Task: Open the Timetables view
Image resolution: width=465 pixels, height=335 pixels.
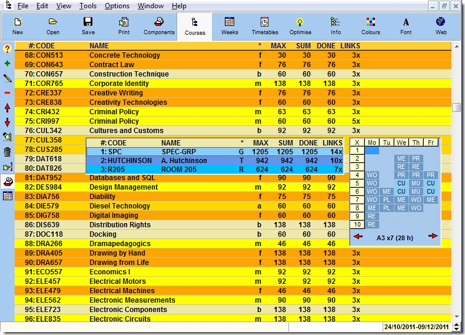Action: tap(265, 26)
